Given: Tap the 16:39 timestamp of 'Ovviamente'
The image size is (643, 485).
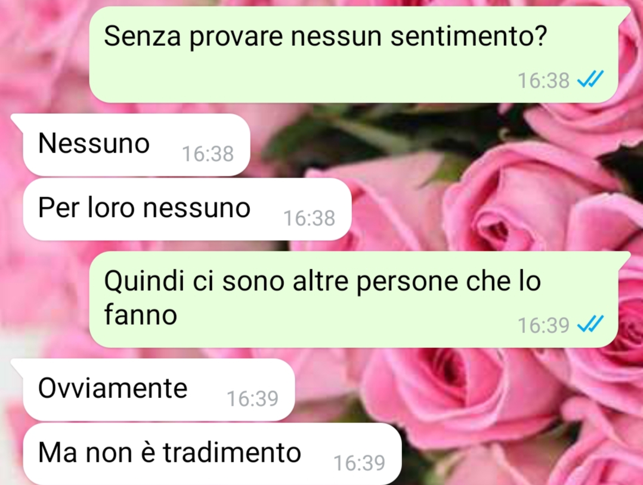Looking at the screenshot, I should pos(253,399).
